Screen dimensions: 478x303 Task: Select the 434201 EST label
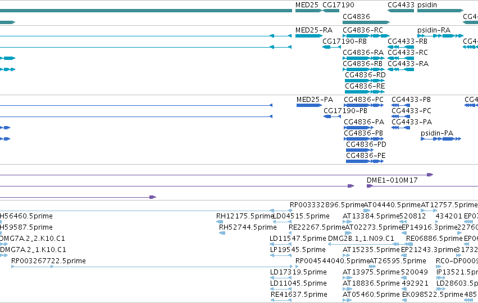pos(448,216)
